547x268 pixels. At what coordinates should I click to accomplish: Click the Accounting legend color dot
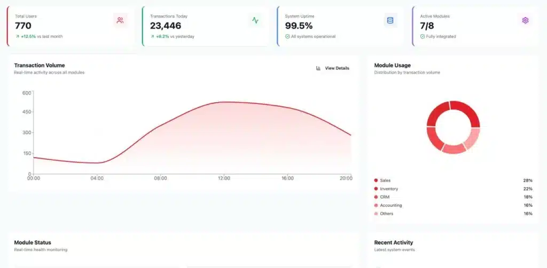click(x=376, y=205)
